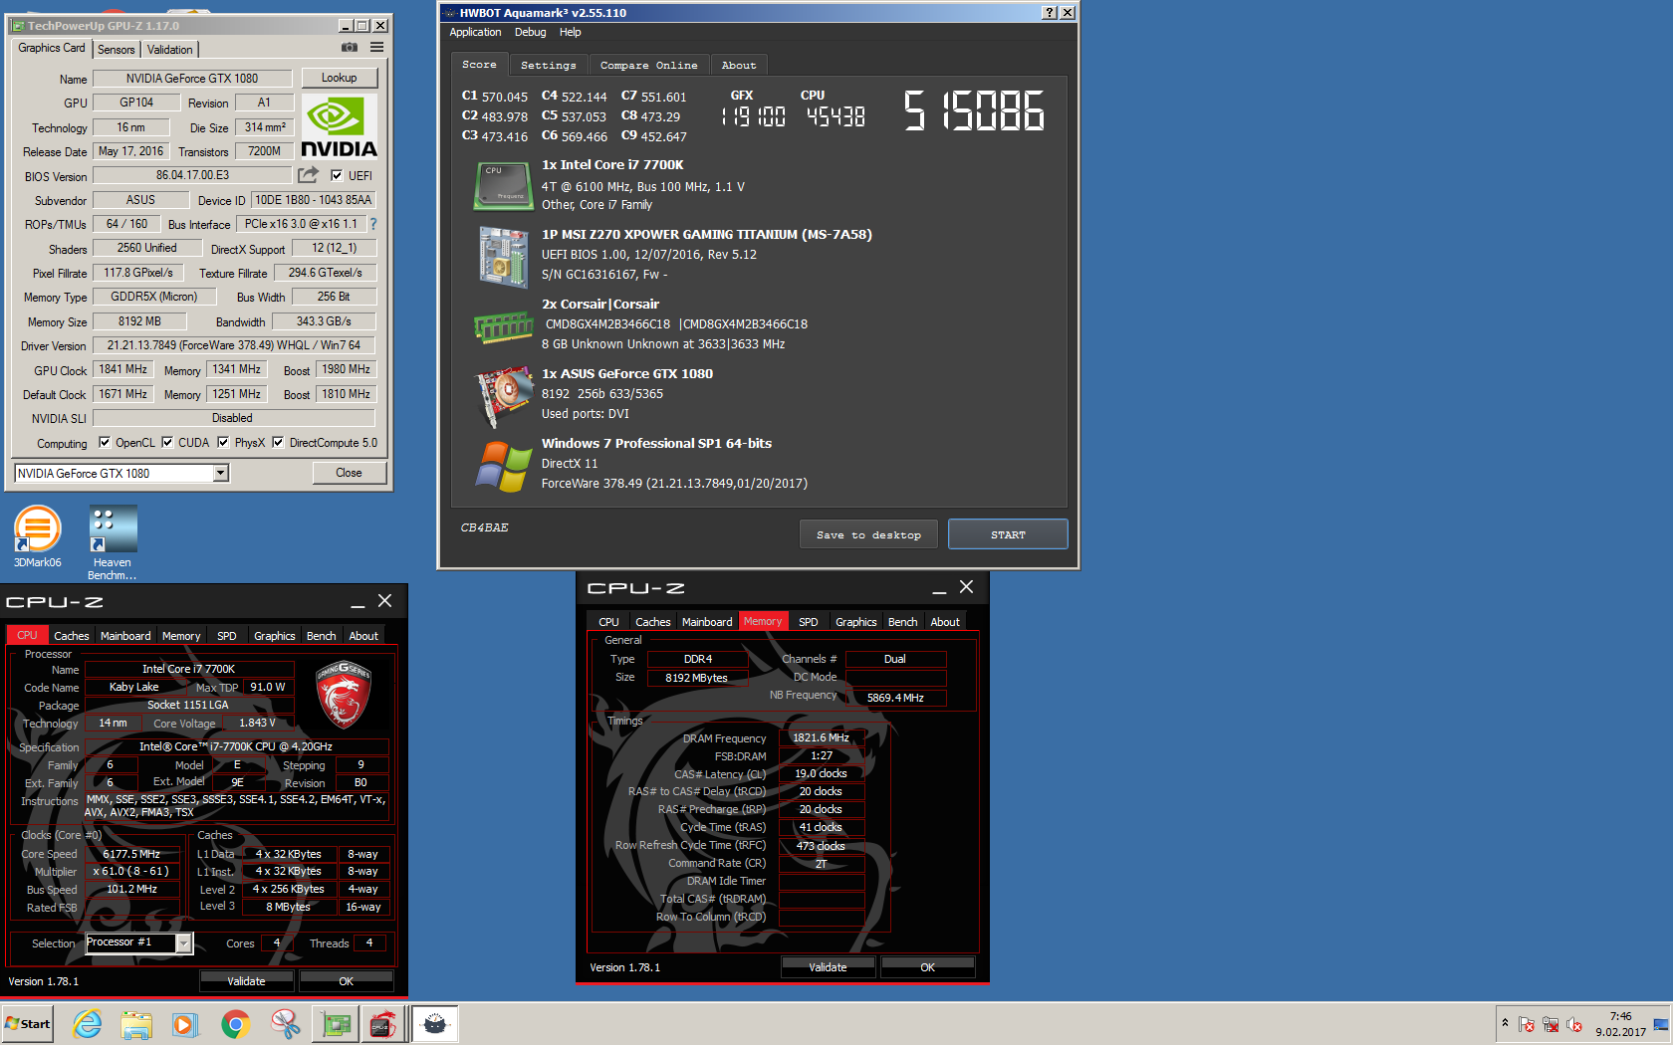Open the Mainboard tab in left CPU-Z window

pyautogui.click(x=125, y=636)
